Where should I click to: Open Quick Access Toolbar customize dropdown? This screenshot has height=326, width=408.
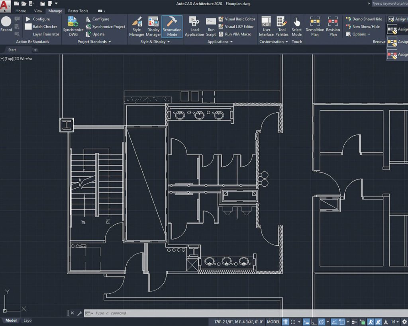[x=56, y=3]
